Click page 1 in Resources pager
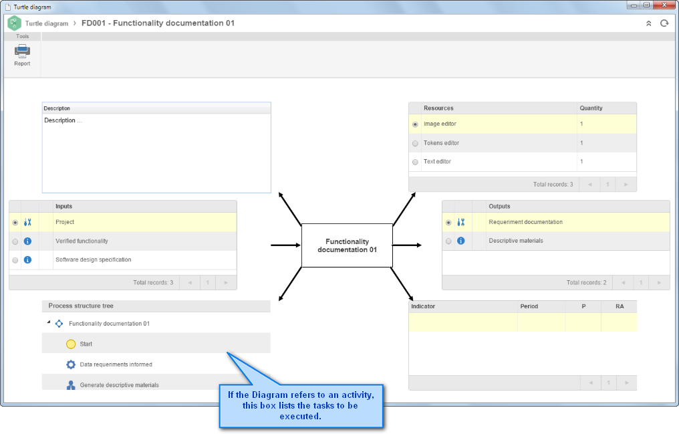679x434 pixels. (x=608, y=185)
